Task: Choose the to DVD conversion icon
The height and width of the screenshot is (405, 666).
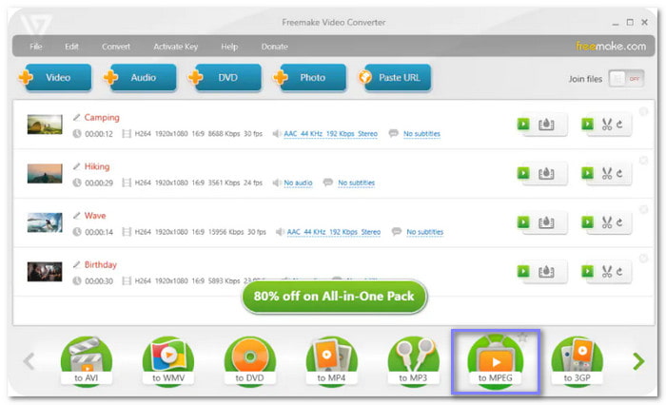Action: tap(250, 360)
